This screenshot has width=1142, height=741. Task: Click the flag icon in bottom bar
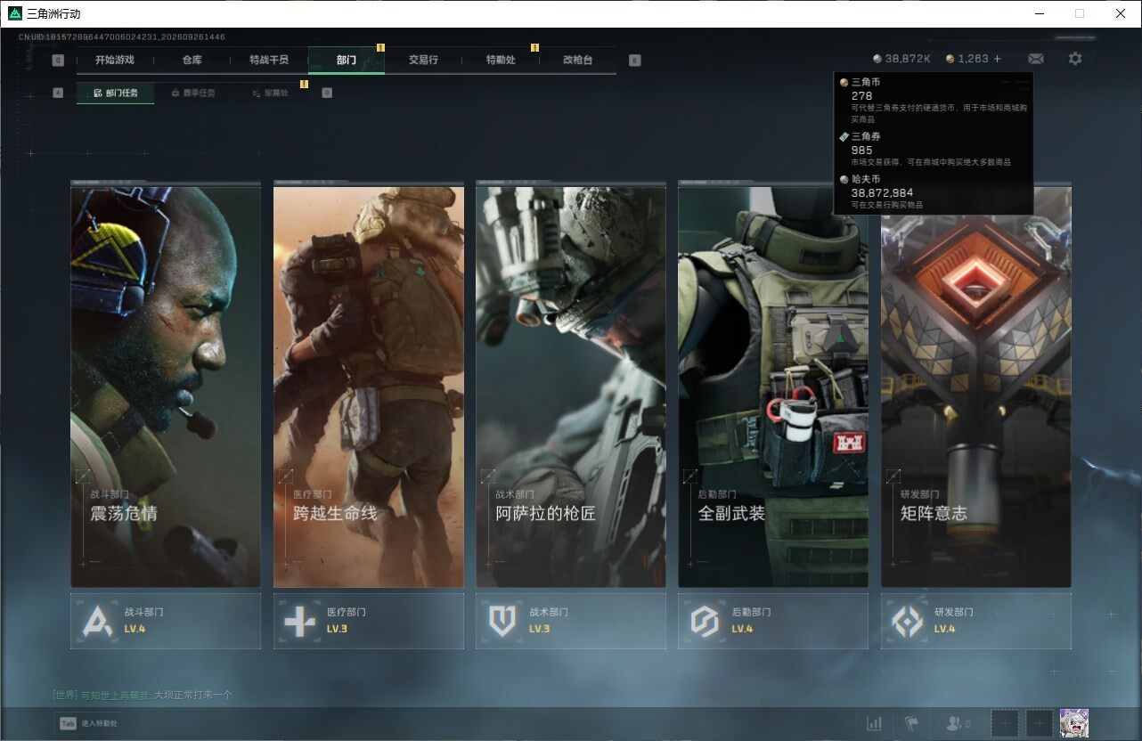911,723
